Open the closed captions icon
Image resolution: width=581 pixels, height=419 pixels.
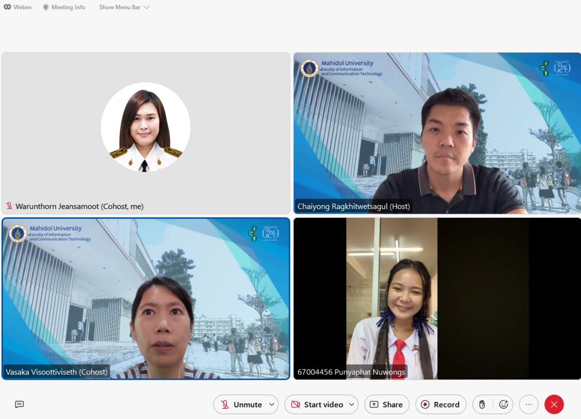[19, 404]
